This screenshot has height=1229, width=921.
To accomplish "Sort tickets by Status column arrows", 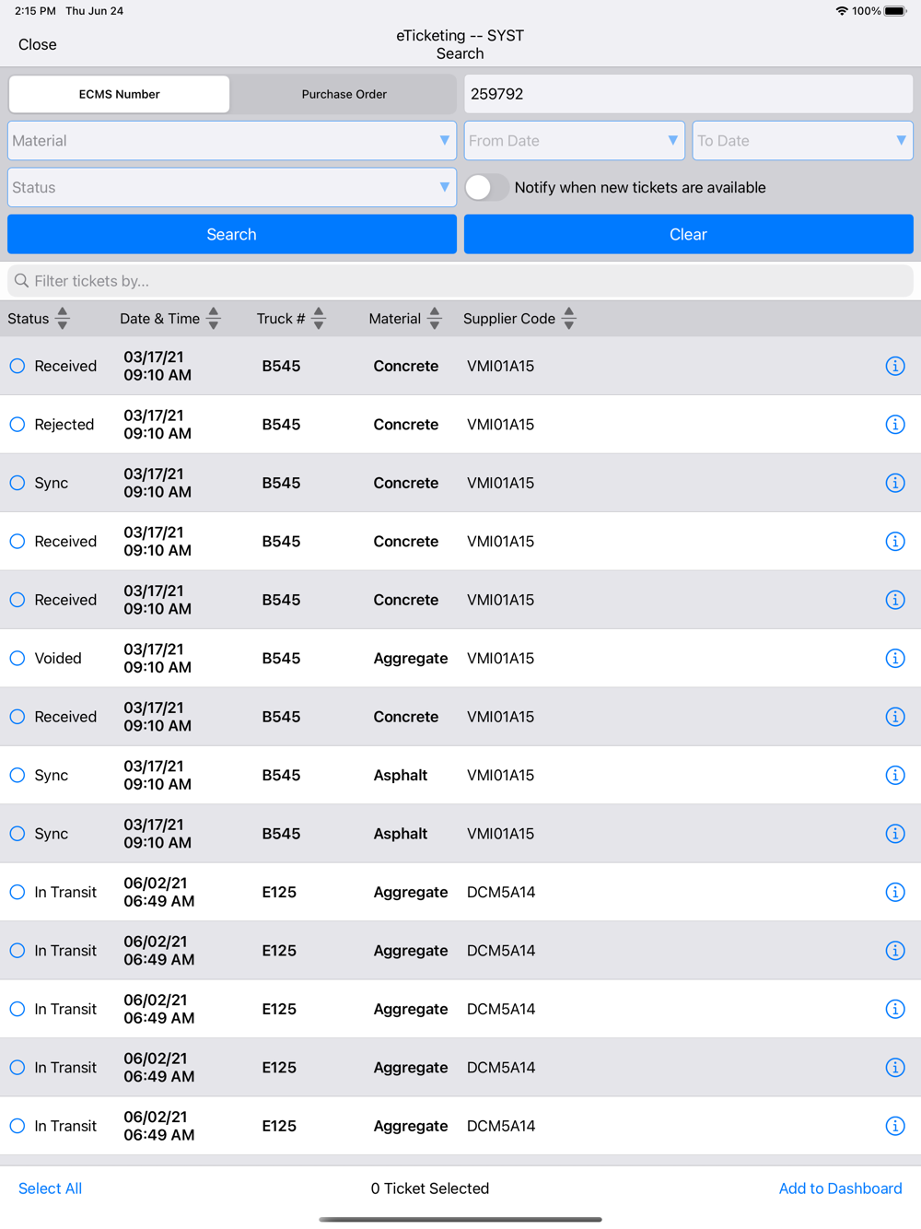I will click(63, 319).
